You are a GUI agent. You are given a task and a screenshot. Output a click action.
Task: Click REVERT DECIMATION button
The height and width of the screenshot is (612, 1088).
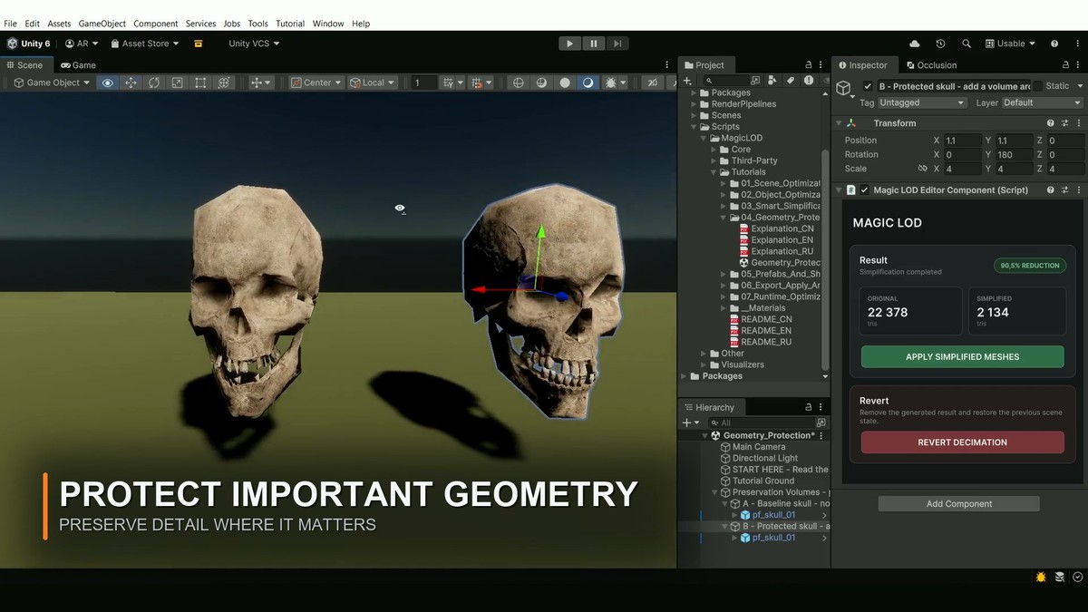[x=962, y=442]
